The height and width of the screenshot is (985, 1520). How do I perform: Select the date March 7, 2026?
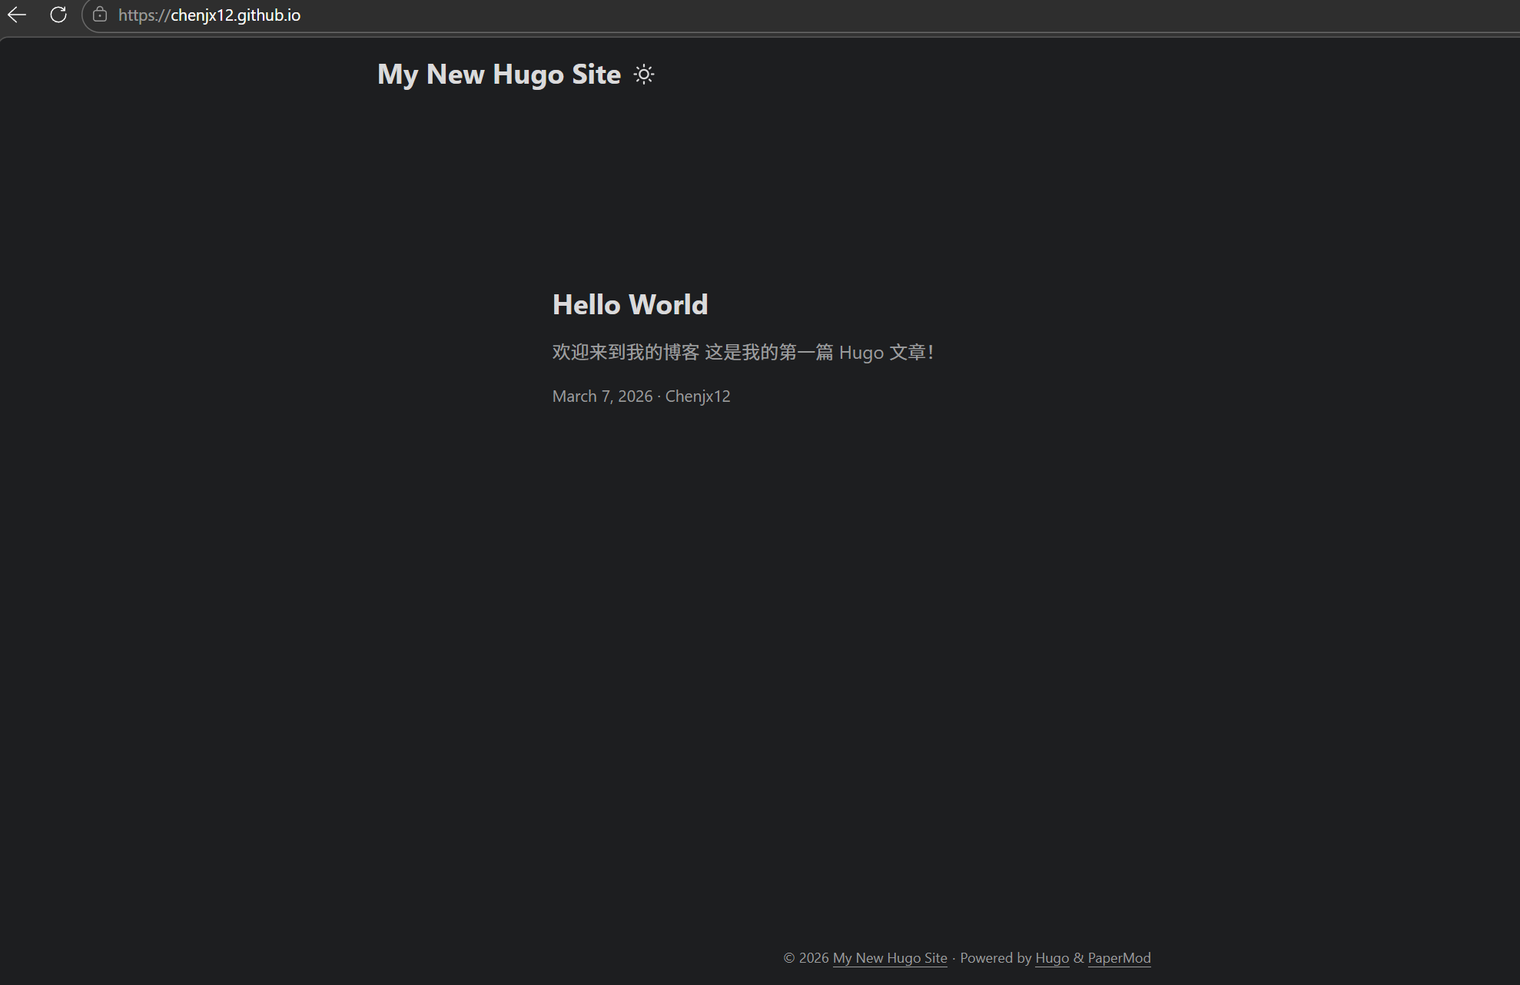(x=602, y=396)
